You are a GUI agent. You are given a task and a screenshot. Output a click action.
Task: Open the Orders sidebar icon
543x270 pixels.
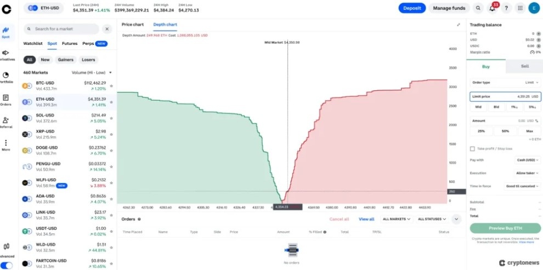[x=5, y=98]
